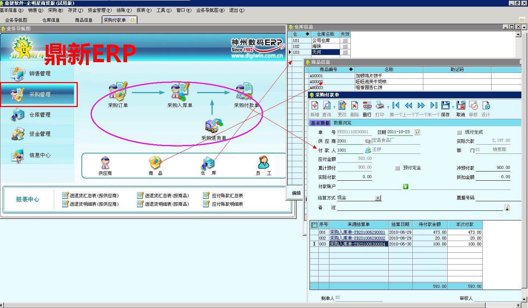Click the 付款账户 input field
The image size is (528, 308).
point(369,187)
